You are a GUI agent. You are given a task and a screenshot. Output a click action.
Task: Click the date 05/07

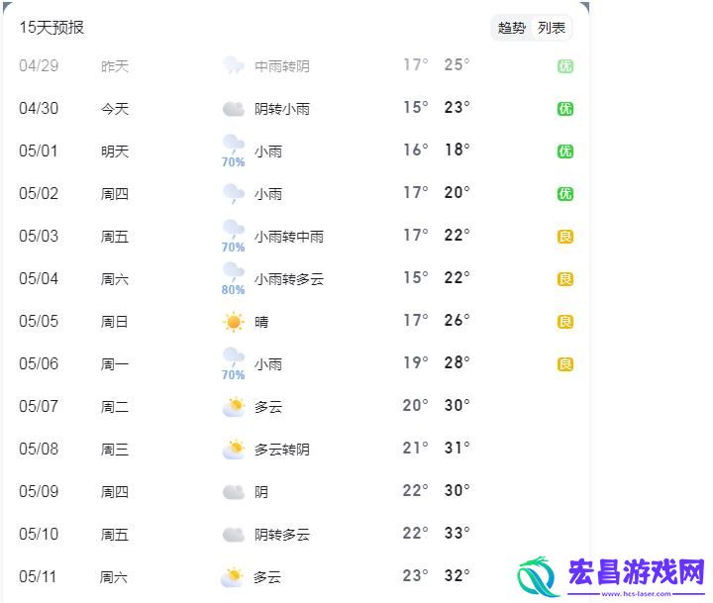[39, 406]
